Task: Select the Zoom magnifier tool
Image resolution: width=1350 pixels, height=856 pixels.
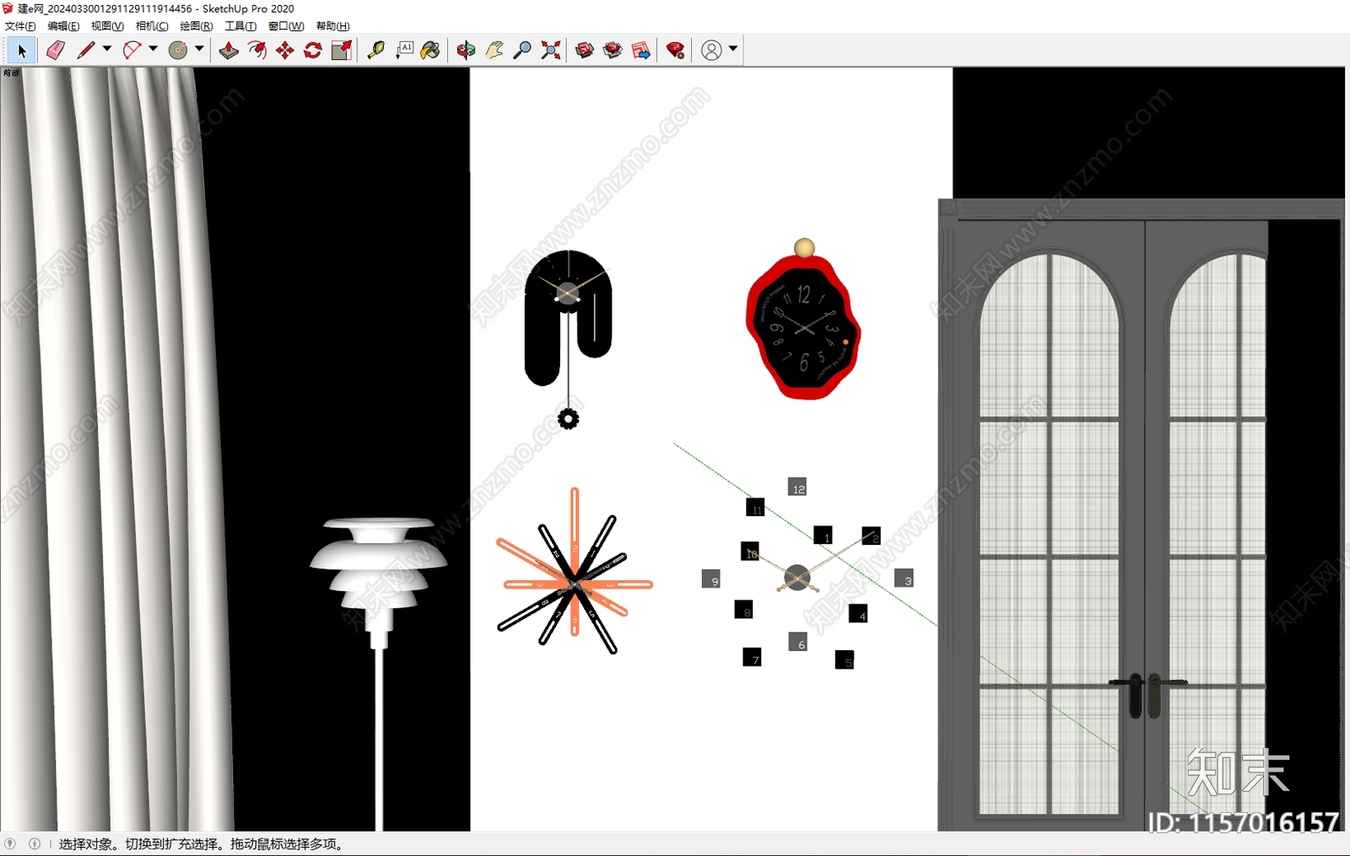Action: point(522,51)
